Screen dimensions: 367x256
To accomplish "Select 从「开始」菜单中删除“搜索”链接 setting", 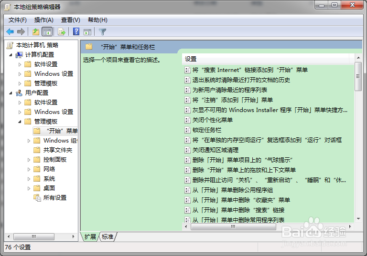I will click(238, 210).
